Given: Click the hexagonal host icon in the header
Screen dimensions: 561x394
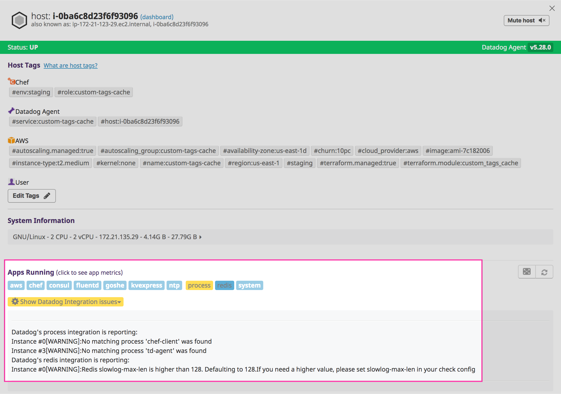Looking at the screenshot, I should coord(19,20).
